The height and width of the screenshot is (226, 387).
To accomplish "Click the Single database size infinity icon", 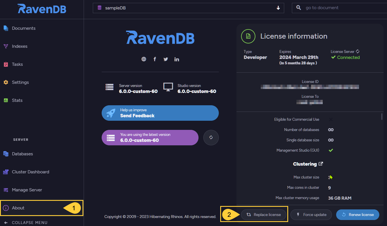I will [x=331, y=140].
